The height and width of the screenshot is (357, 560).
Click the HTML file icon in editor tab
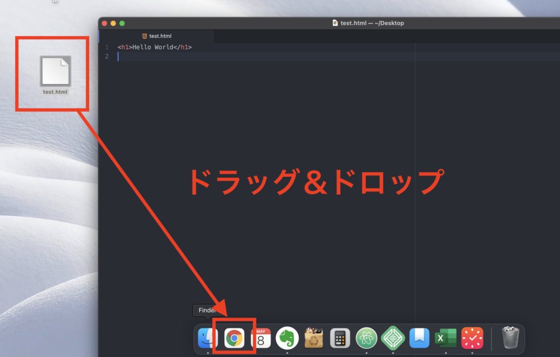point(144,36)
